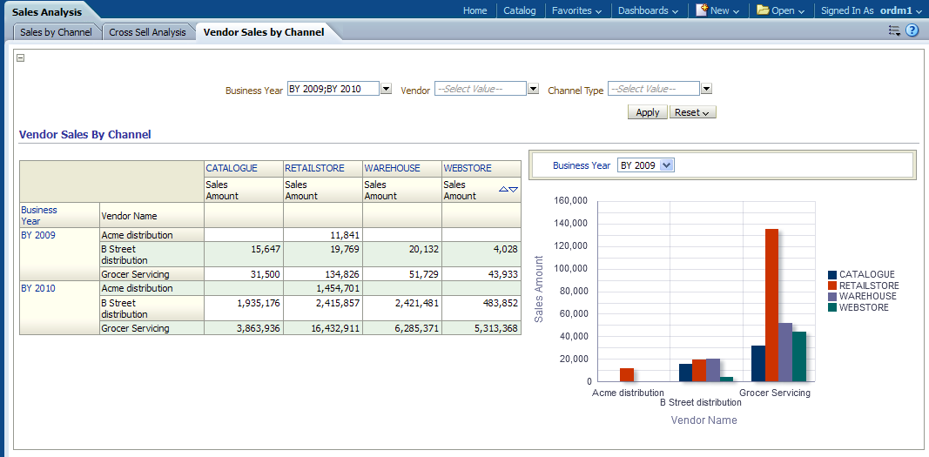Click the CATALOGUE column header link
The width and height of the screenshot is (929, 457).
tap(232, 168)
